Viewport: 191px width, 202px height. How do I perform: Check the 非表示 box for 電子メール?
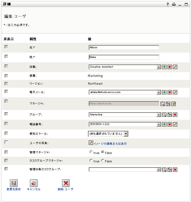click(x=6, y=91)
